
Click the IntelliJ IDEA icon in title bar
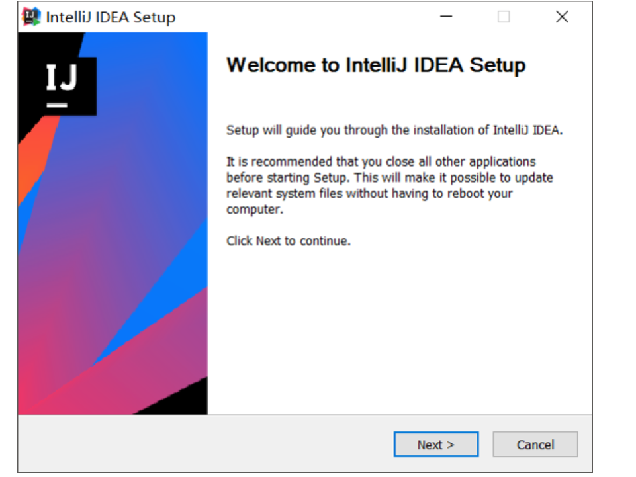tap(31, 17)
